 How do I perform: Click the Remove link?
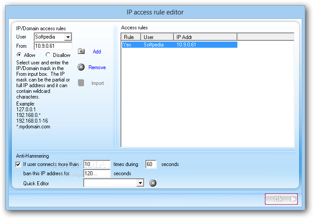(97, 67)
